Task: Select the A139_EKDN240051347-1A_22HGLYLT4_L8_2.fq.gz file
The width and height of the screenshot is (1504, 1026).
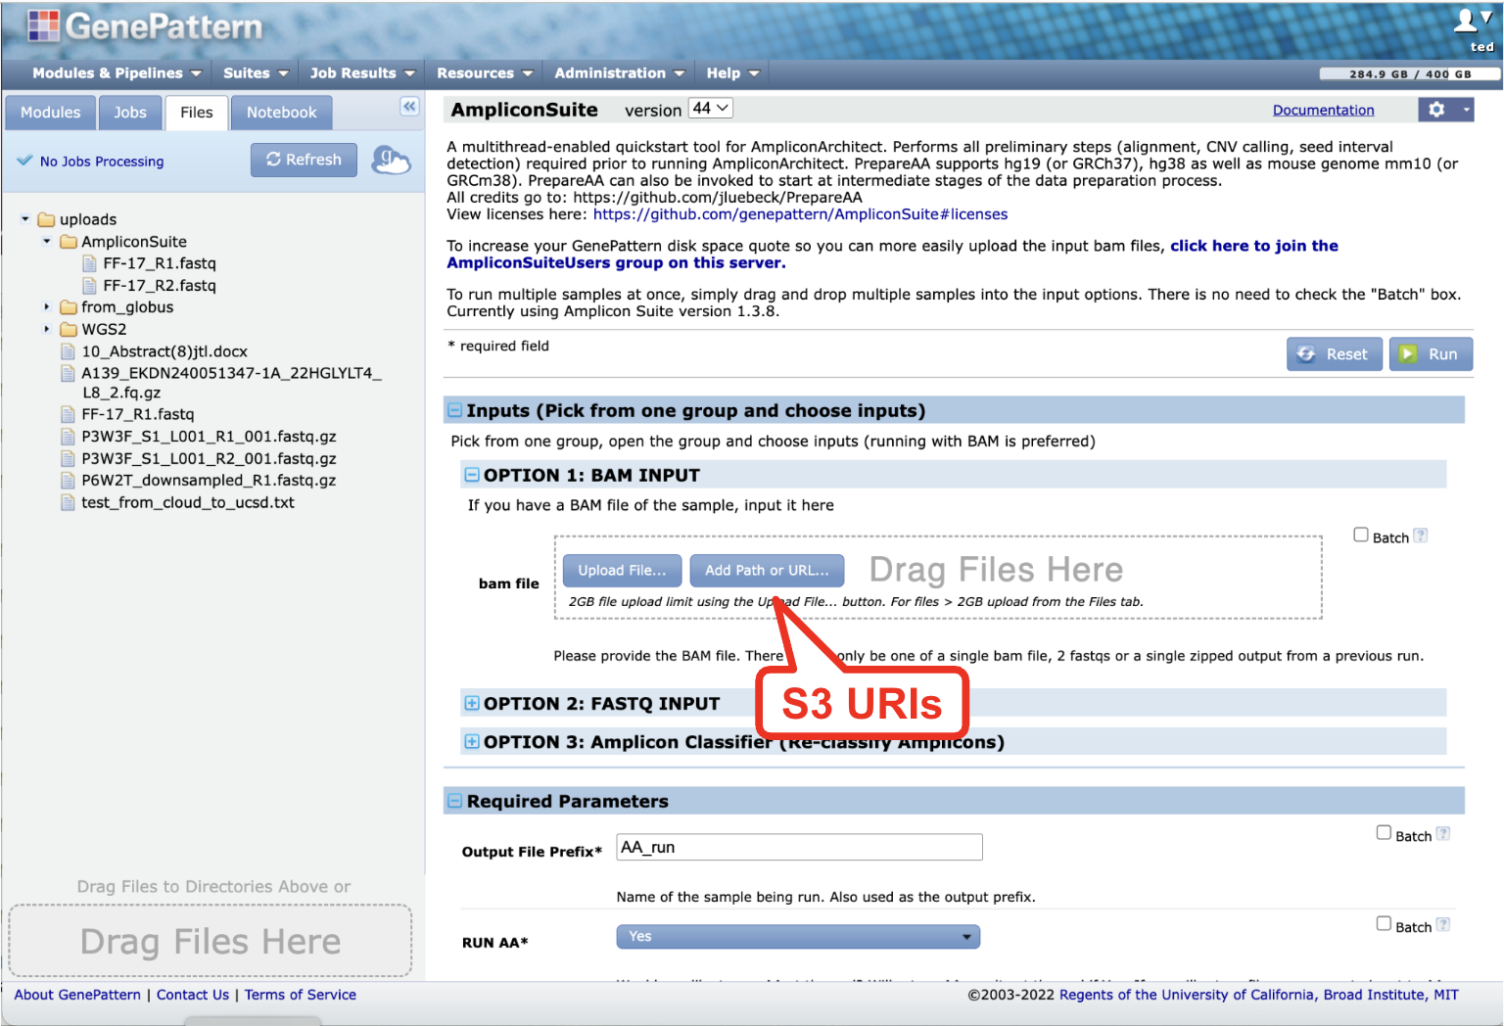Action: click(x=231, y=382)
